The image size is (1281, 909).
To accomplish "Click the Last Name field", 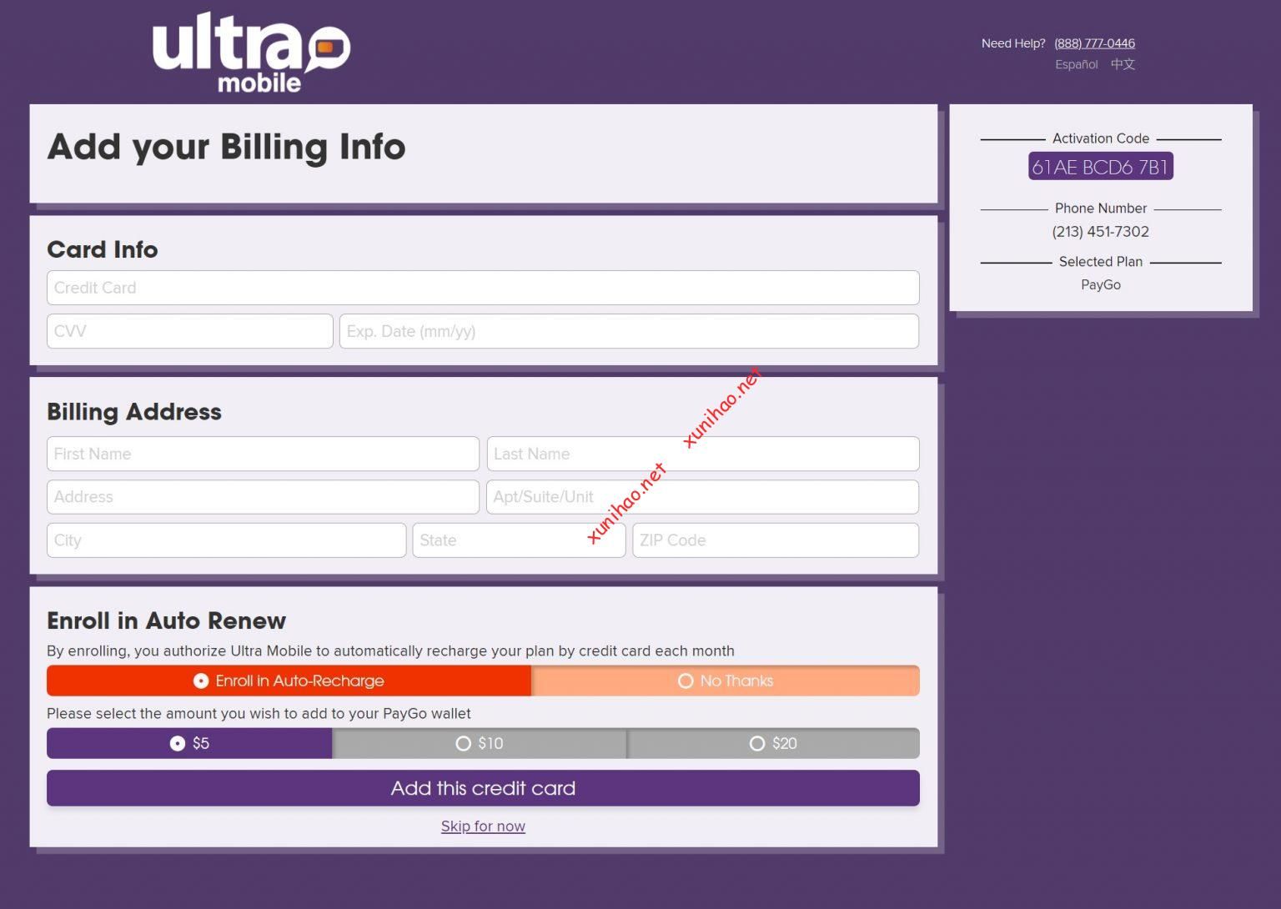I will 703,454.
